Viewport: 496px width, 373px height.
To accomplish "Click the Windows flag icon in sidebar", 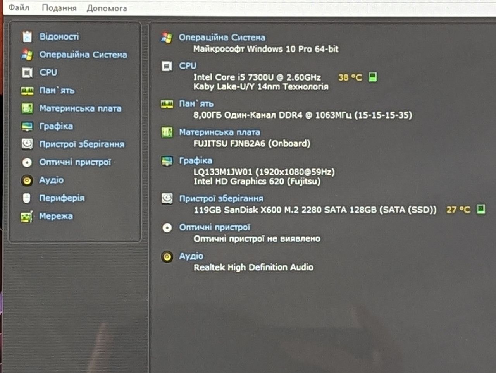I will tap(27, 55).
